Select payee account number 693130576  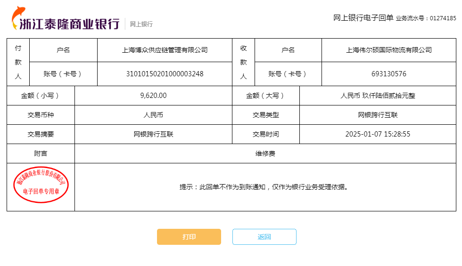click(x=388, y=74)
